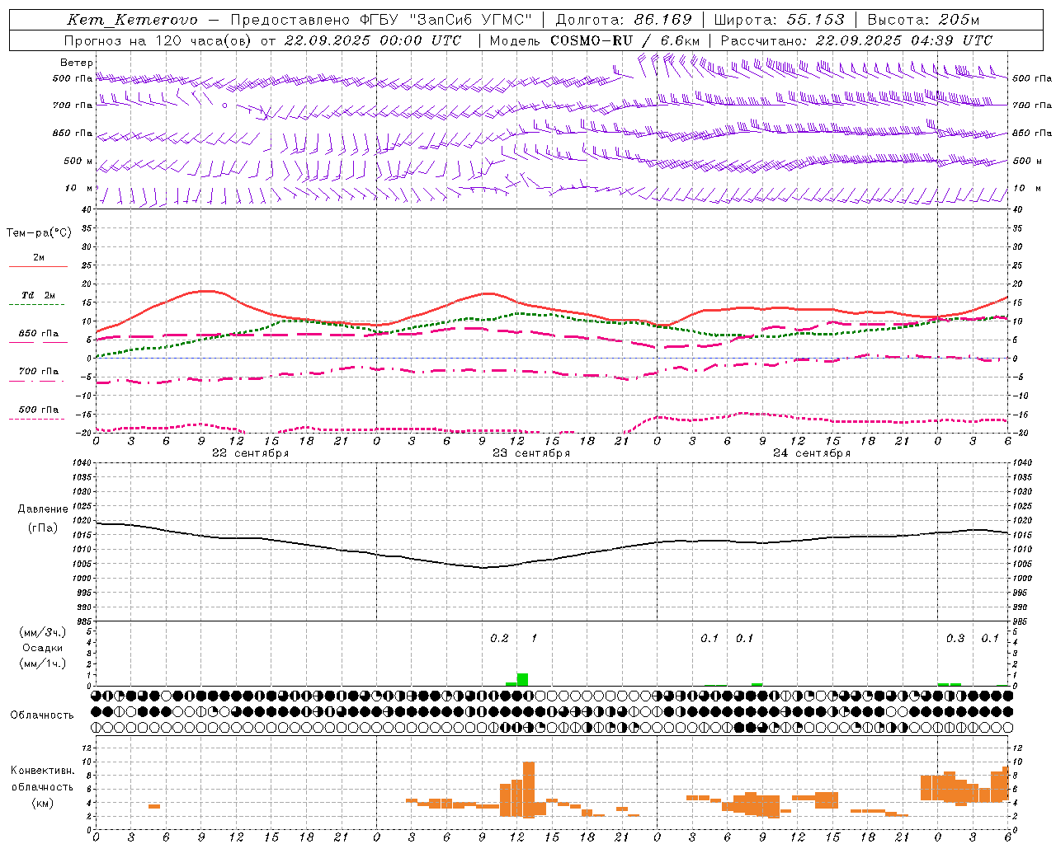Click the tallest green precipitation bar
The width and height of the screenshot is (1056, 844).
522,679
